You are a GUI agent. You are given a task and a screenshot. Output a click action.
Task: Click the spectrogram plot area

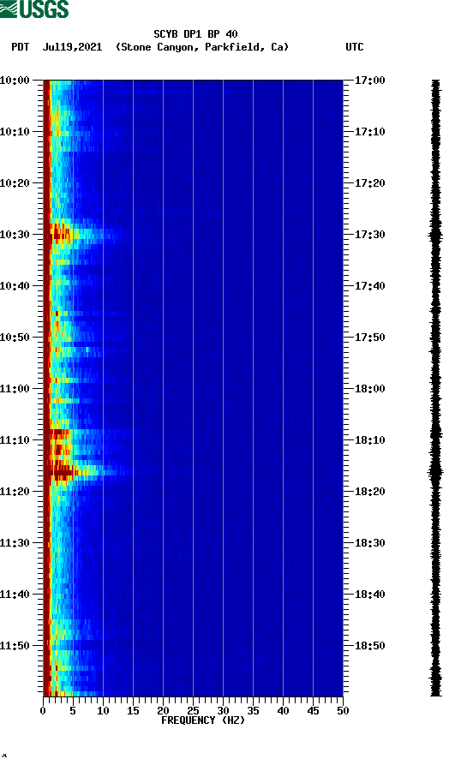click(x=194, y=388)
